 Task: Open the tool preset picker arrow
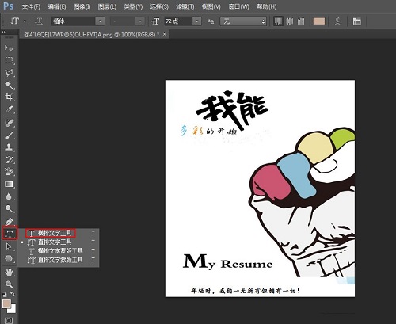(25, 21)
